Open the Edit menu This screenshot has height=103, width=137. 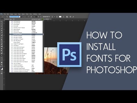[x=8, y=14]
